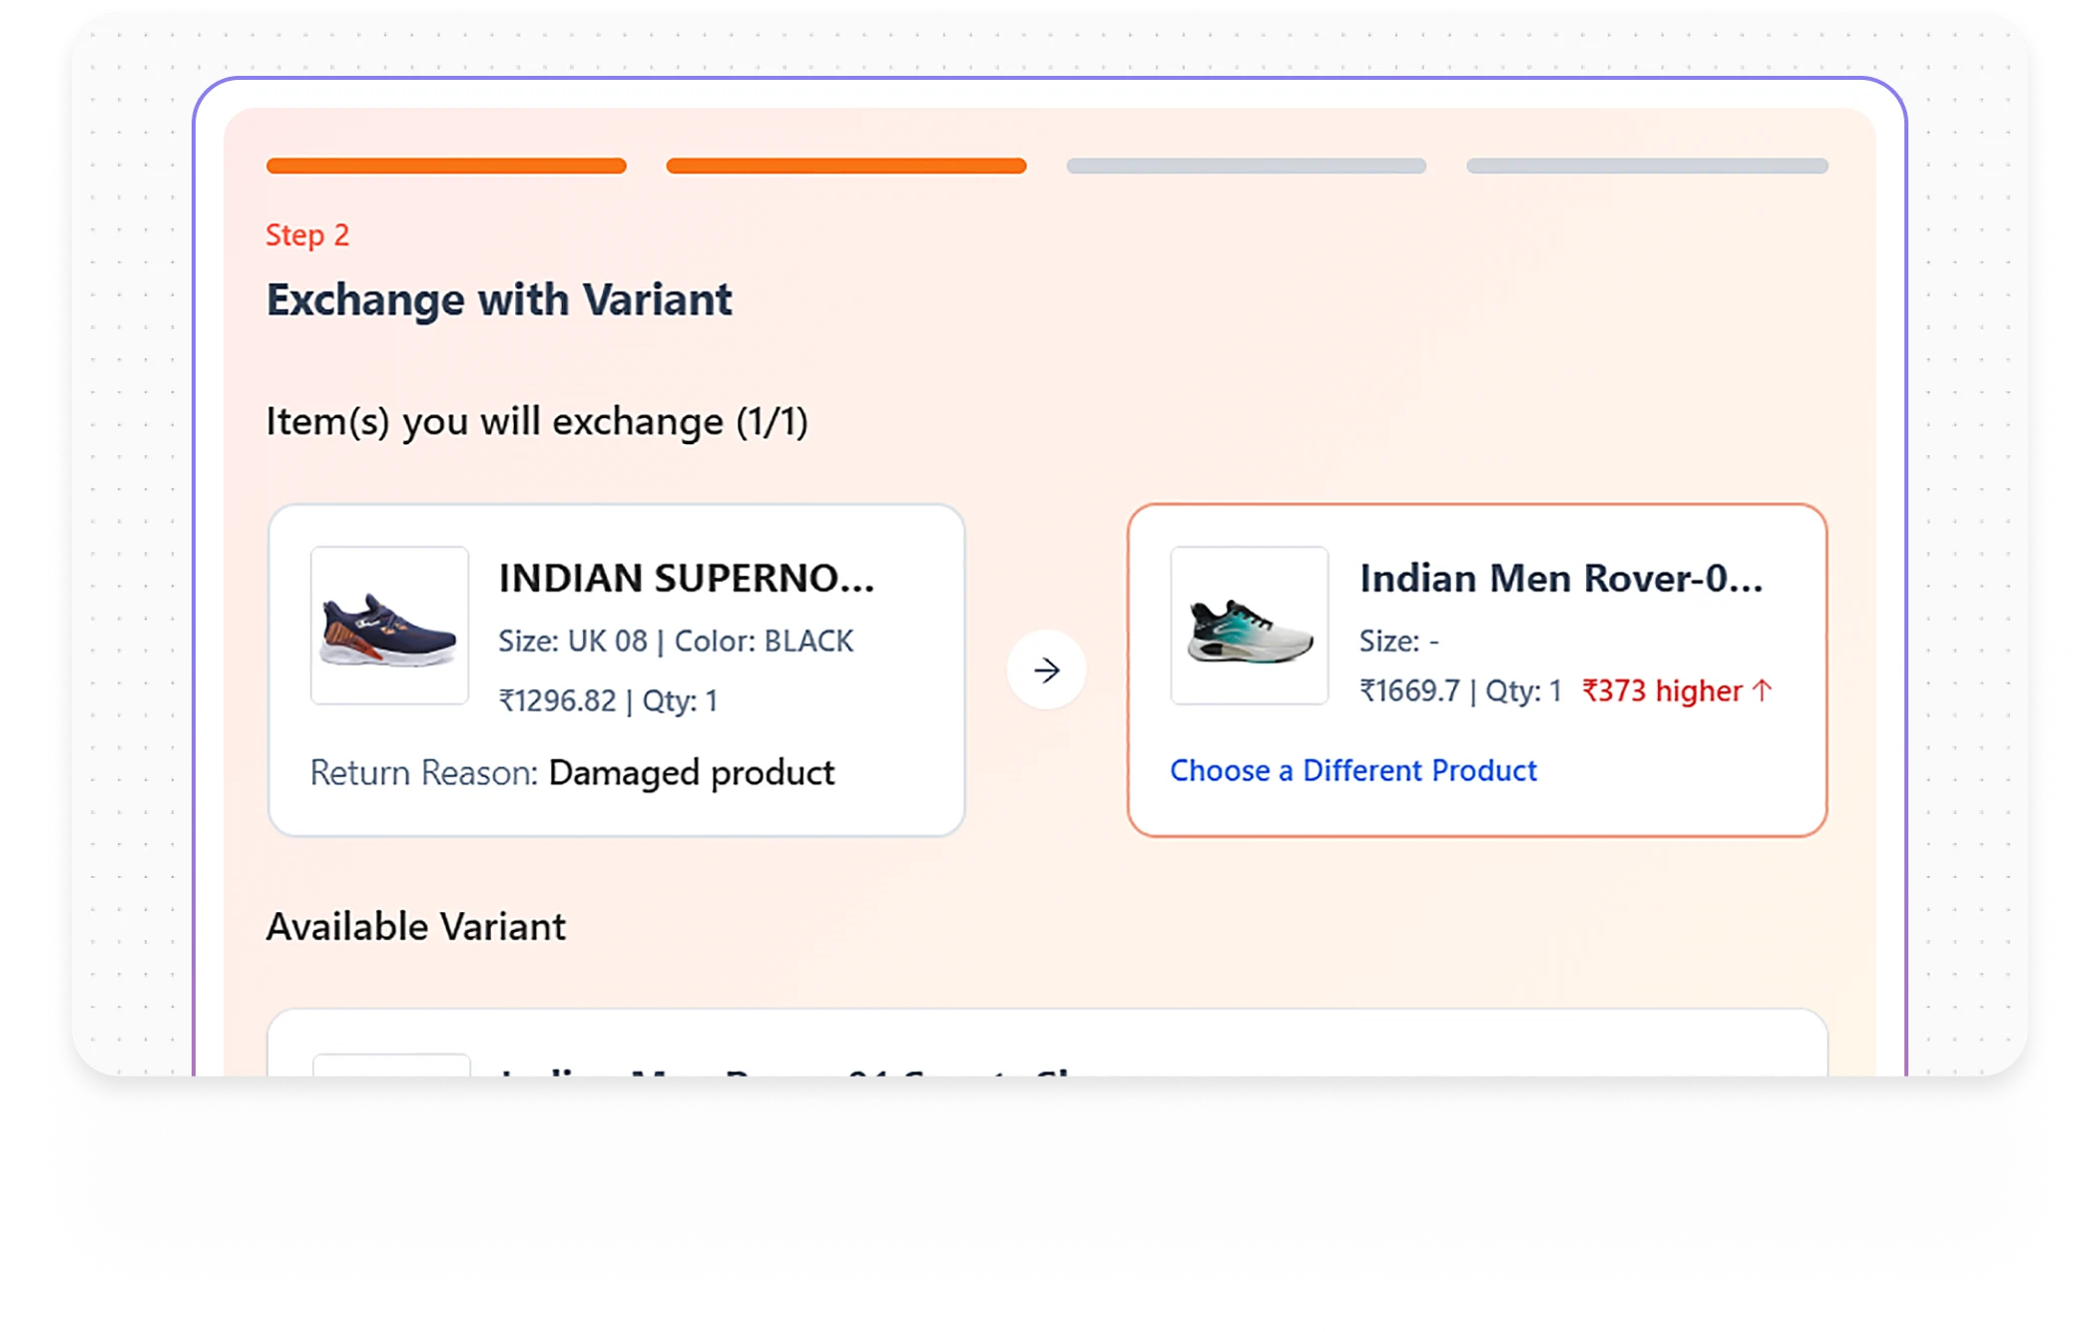This screenshot has height=1332, width=2100.
Task: Click the first orange progress step bar
Action: pos(446,166)
